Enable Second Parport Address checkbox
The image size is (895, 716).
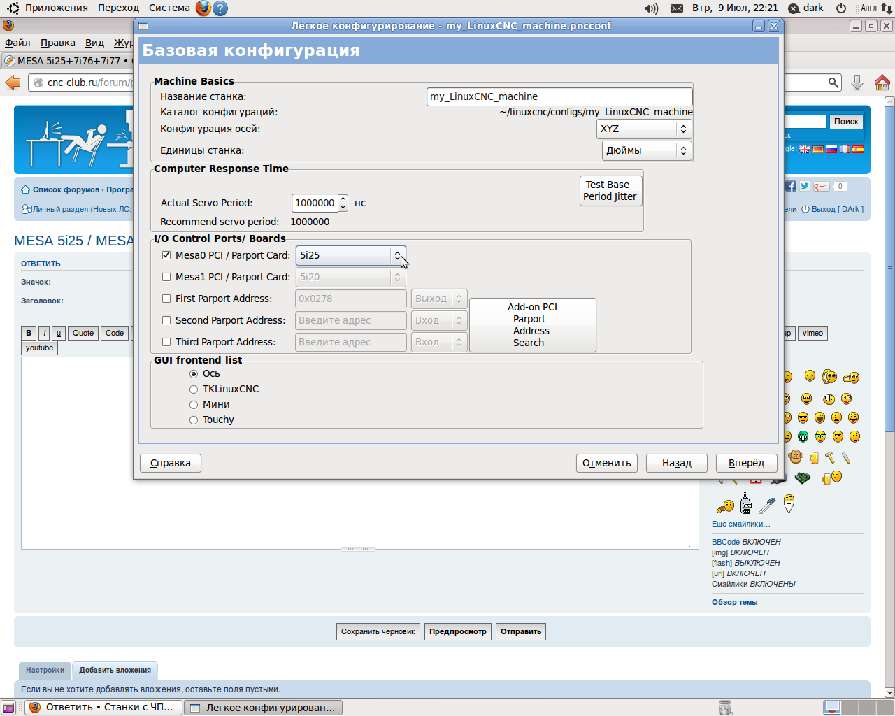click(x=166, y=320)
